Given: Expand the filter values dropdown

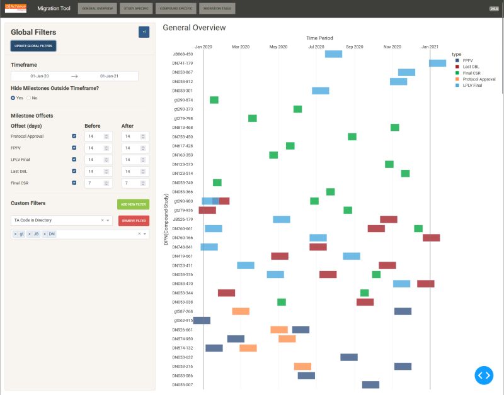Looking at the screenshot, I should (146, 233).
